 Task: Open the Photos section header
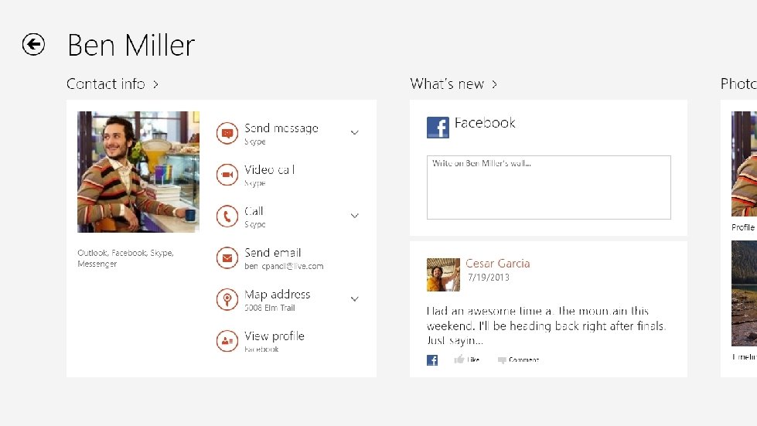738,84
